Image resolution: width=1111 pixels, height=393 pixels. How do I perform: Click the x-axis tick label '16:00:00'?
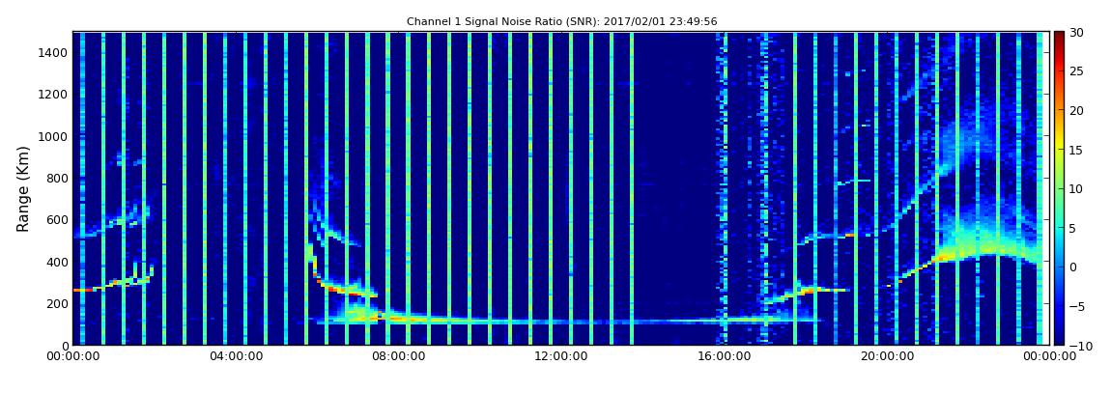[x=725, y=357]
